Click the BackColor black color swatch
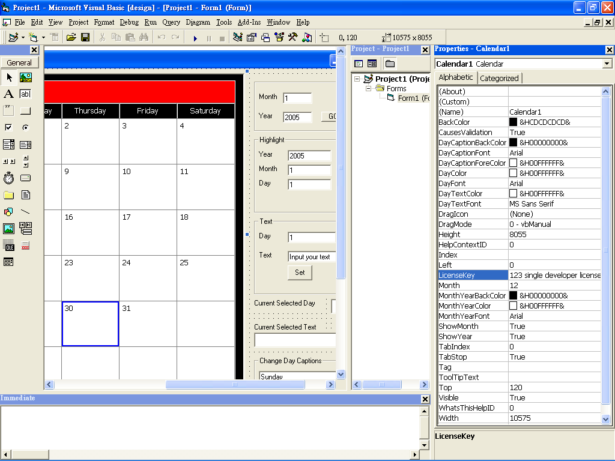615x461 pixels. [x=513, y=122]
